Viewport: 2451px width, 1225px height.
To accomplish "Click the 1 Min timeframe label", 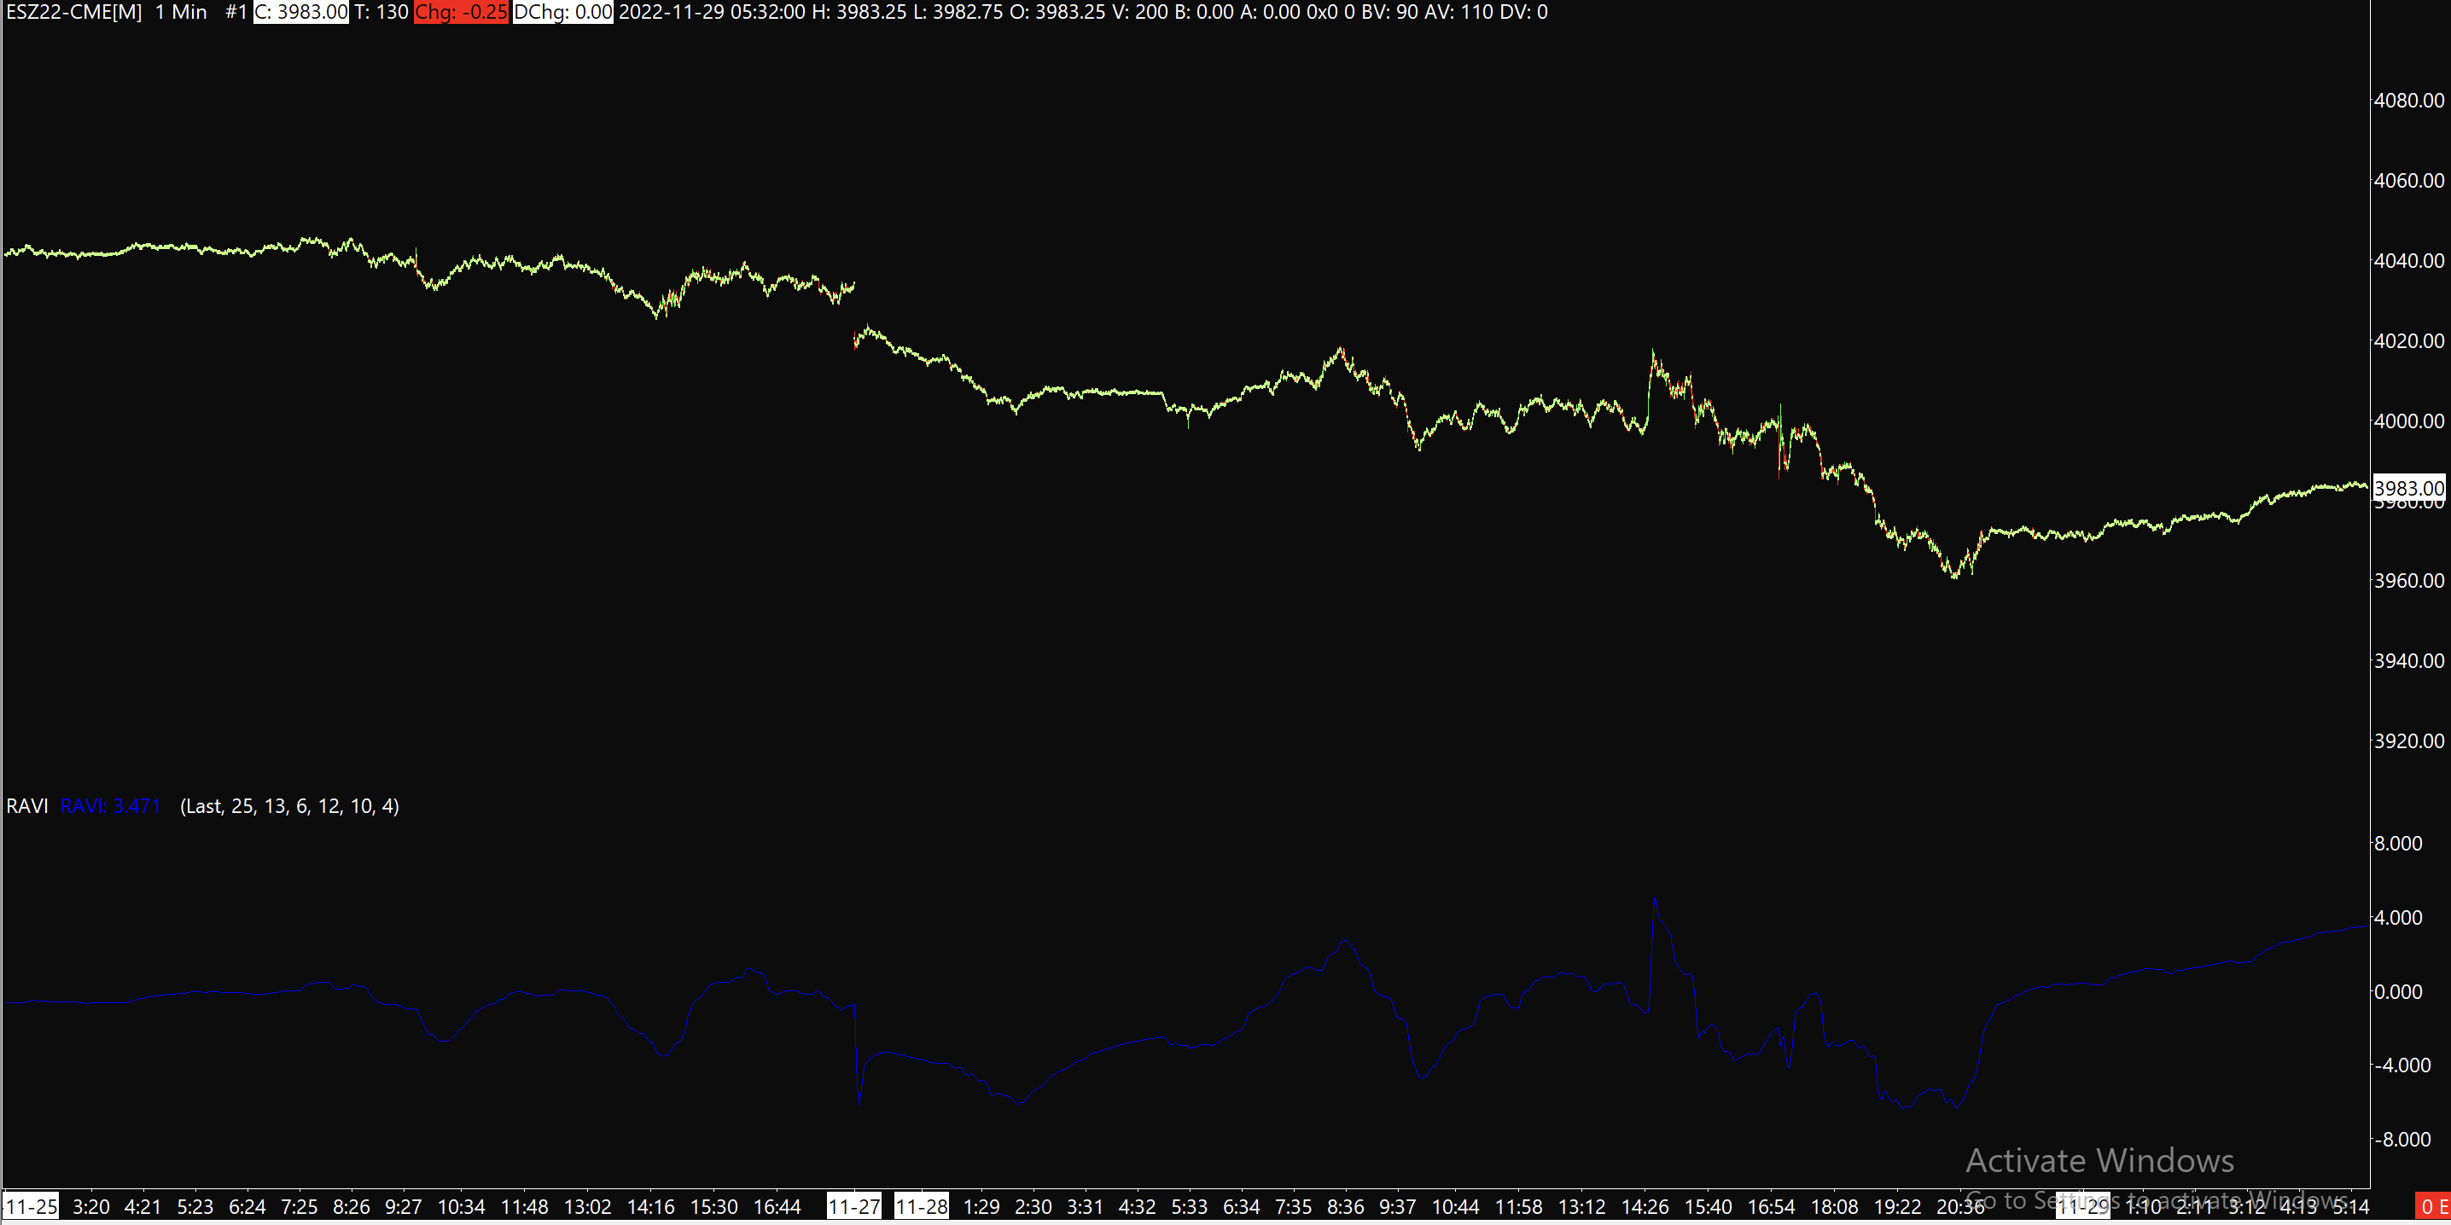I will [181, 12].
